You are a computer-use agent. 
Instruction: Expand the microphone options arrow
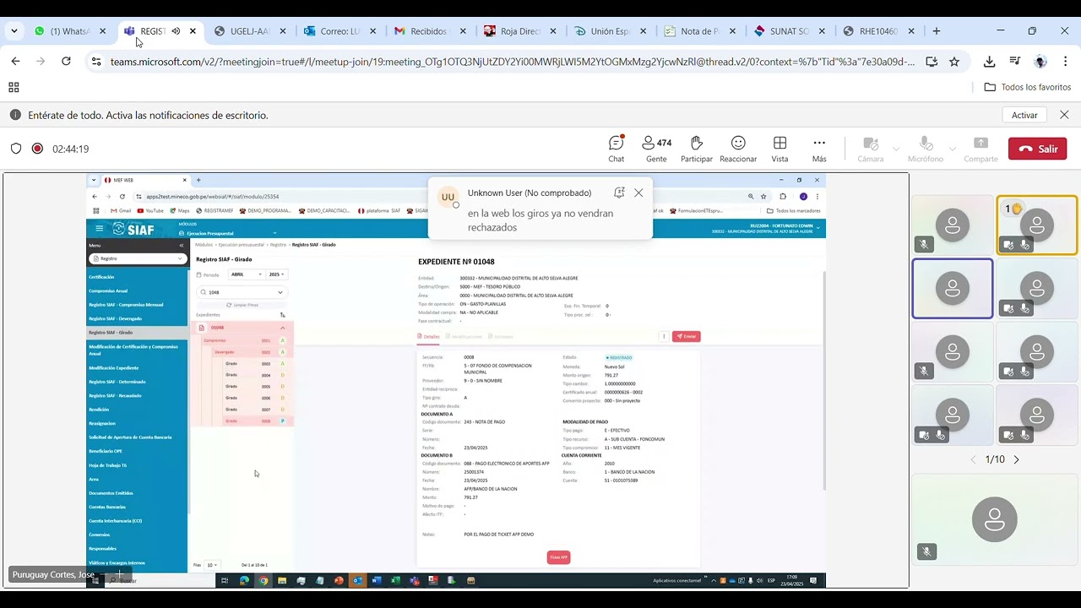tap(953, 149)
